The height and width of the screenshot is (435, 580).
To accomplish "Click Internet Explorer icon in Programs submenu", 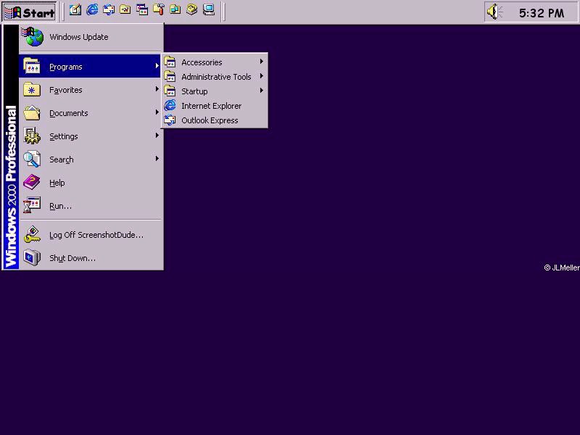I will 170,105.
